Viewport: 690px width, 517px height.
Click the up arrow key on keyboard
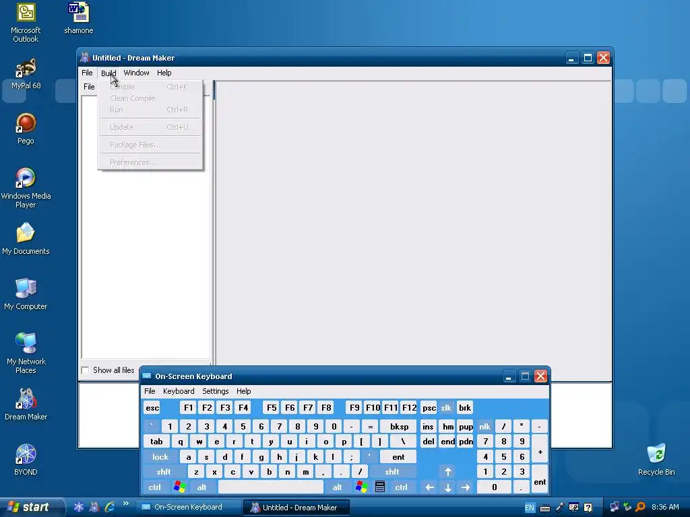click(448, 472)
